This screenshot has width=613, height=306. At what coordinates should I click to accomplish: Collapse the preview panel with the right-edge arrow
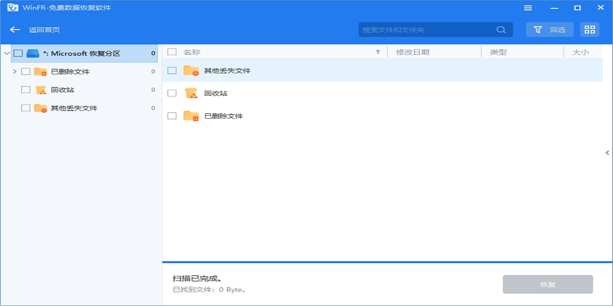(607, 152)
